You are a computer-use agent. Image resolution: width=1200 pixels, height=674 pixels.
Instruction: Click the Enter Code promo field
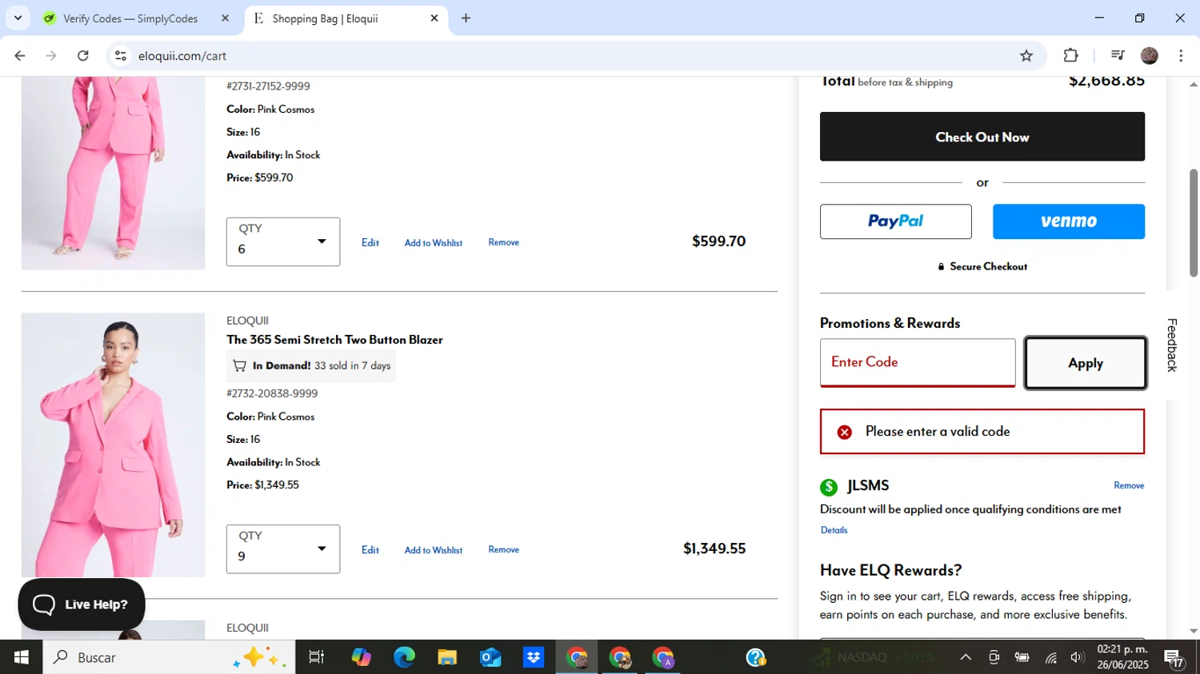[x=918, y=362]
